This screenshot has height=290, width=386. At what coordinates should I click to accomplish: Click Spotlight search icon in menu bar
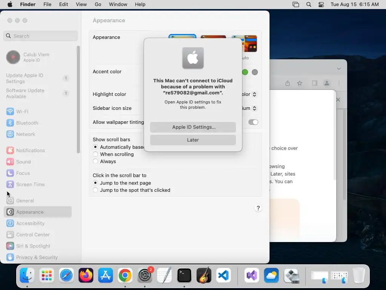309,5
